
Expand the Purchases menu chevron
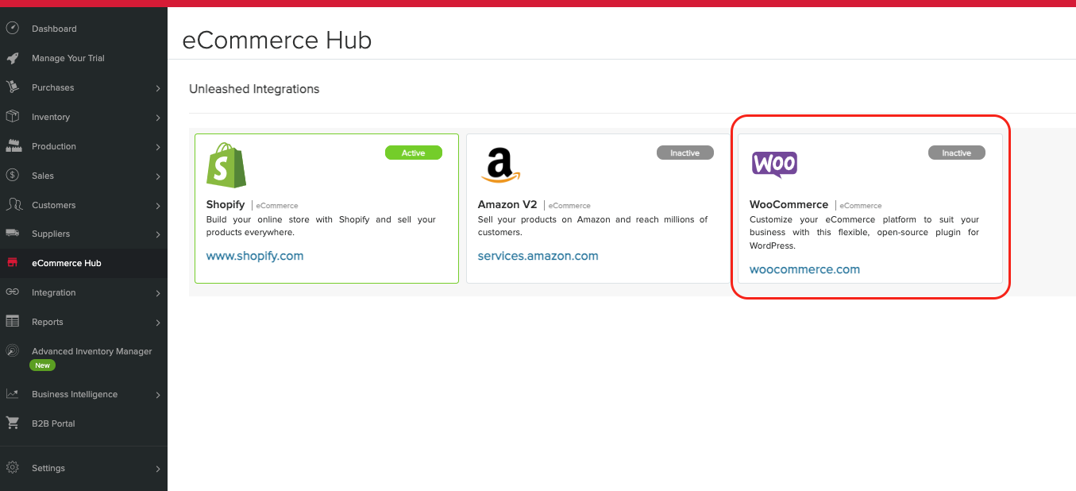[158, 88]
